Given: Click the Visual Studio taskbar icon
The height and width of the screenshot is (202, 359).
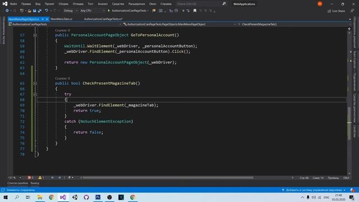Looking at the screenshot, I should 63,197.
